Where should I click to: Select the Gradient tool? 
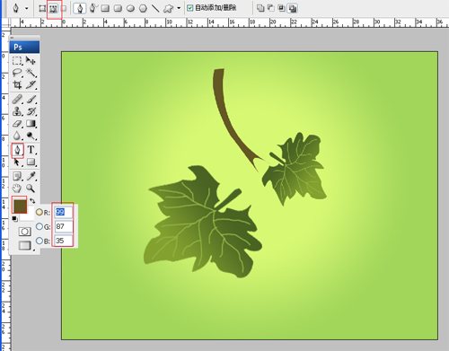31,123
